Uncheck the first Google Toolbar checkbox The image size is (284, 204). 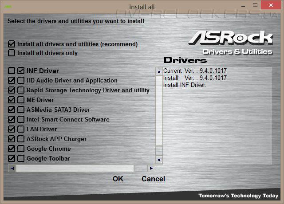coord(12,158)
